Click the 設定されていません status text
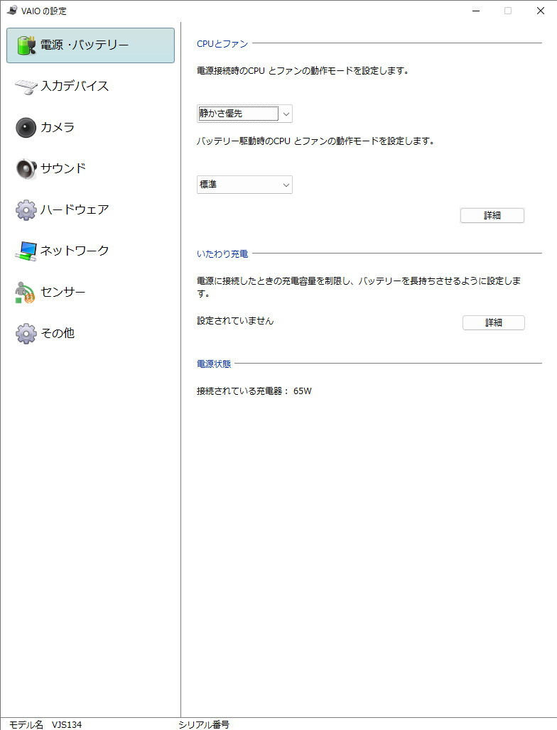 point(235,321)
